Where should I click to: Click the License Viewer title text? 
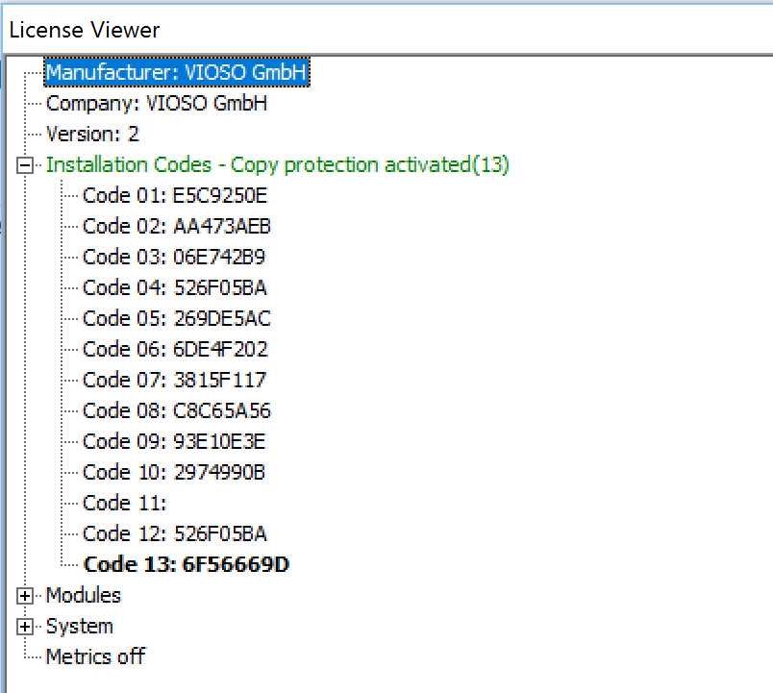pos(85,30)
